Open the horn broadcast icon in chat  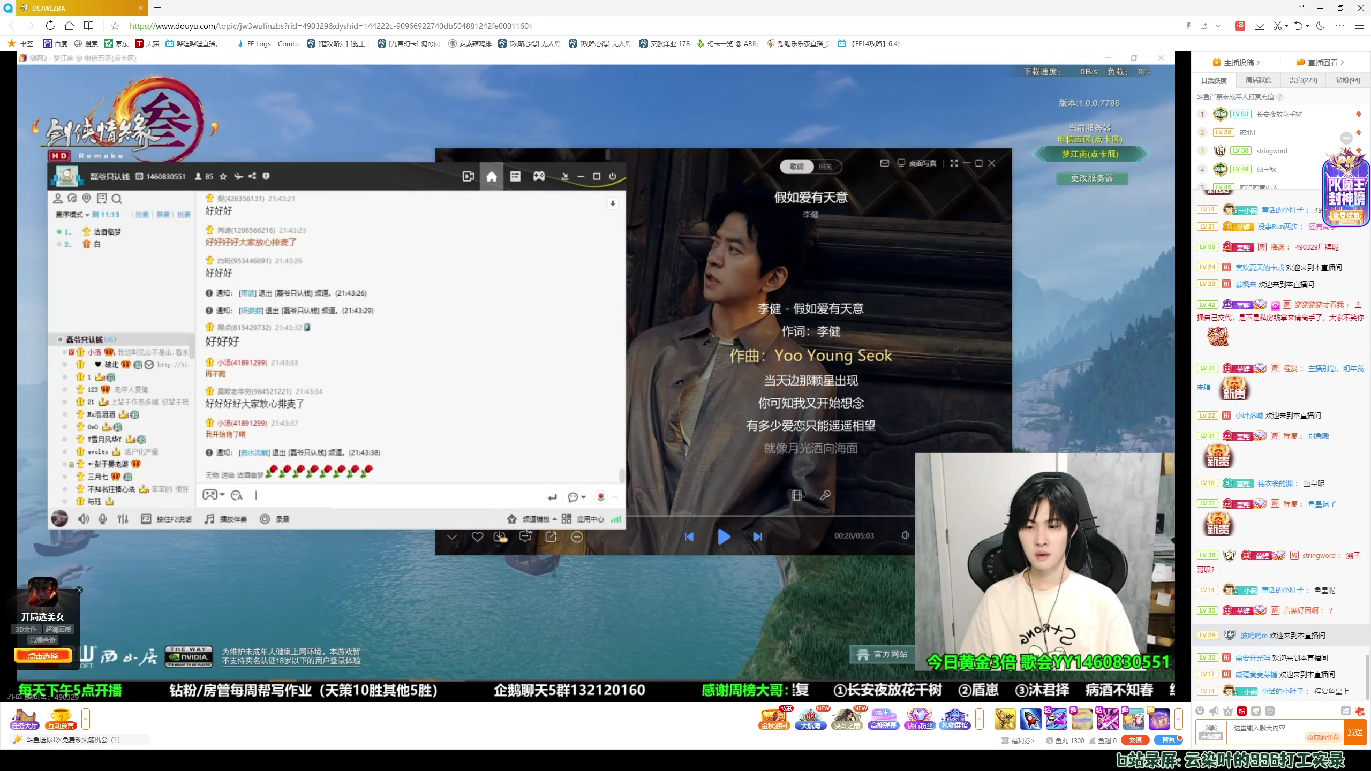pyautogui.click(x=1214, y=711)
